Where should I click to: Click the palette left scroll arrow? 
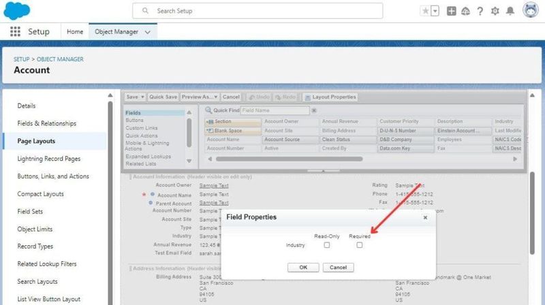[x=210, y=159]
